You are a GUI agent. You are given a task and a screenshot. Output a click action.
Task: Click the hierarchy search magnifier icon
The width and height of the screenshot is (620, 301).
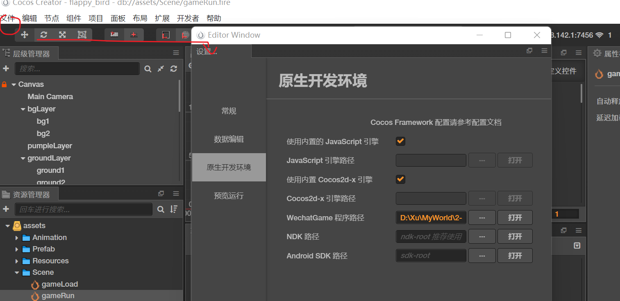tap(148, 69)
